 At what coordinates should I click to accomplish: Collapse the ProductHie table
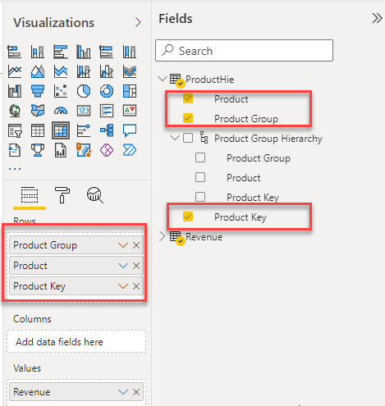(x=163, y=80)
